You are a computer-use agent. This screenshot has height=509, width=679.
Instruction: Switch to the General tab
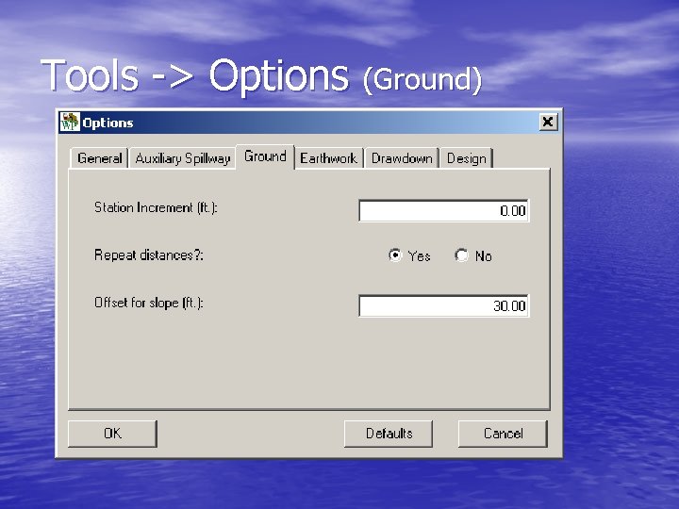tap(99, 158)
